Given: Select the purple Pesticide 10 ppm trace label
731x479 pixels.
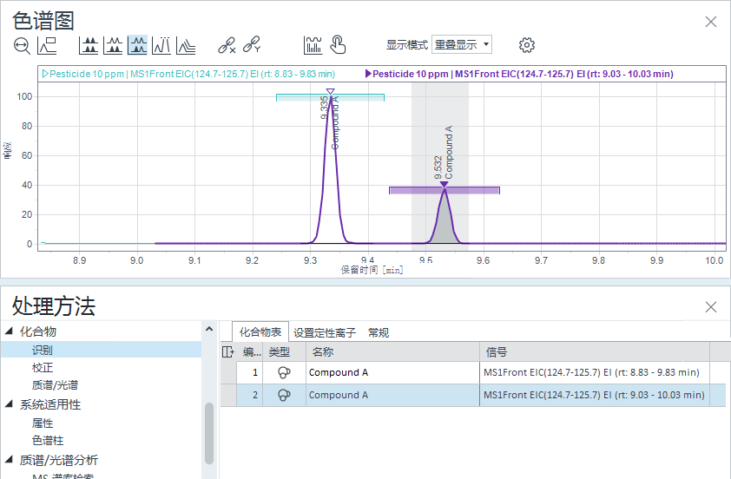Looking at the screenshot, I should pos(519,74).
